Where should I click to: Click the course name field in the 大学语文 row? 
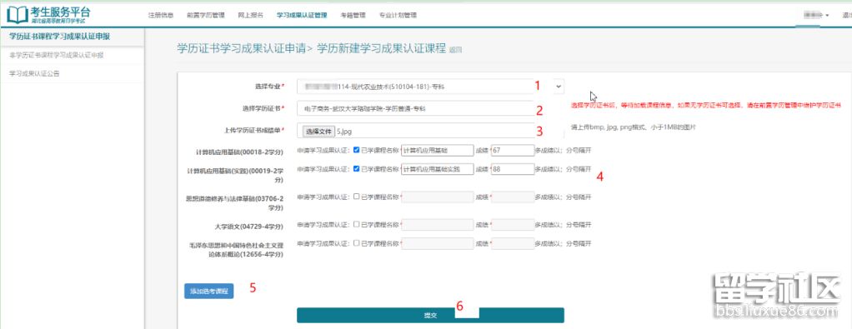(x=438, y=224)
